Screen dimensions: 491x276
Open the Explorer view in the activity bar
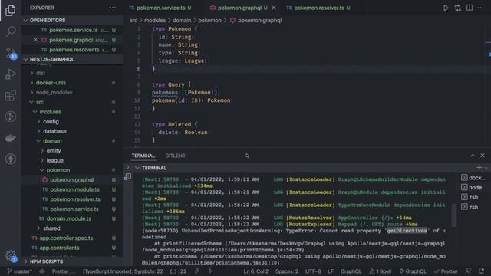point(10,10)
